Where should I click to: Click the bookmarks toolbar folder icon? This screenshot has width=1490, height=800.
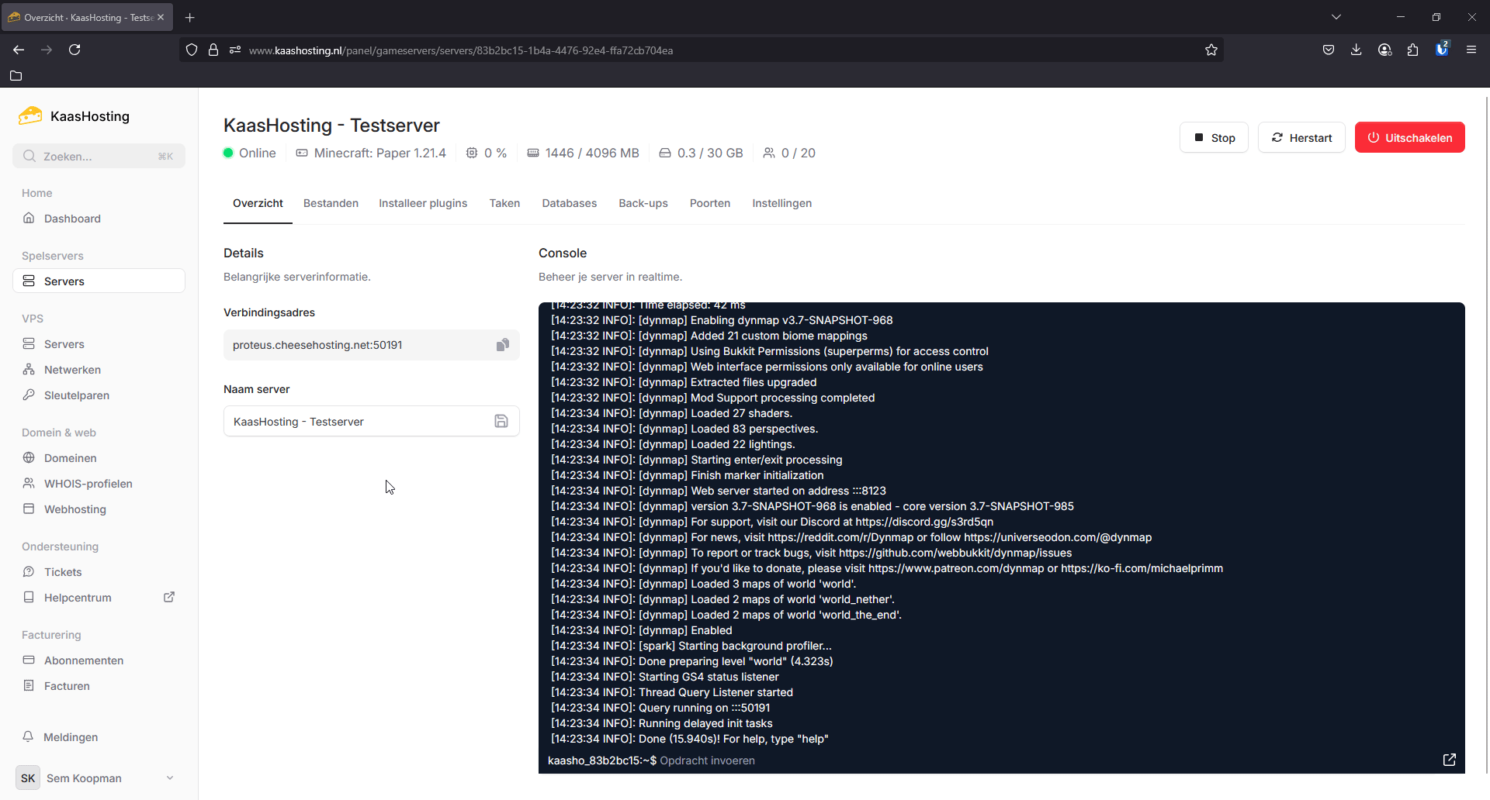[x=16, y=76]
